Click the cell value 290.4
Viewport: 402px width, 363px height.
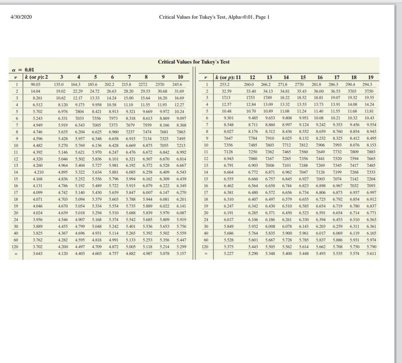[350, 84]
